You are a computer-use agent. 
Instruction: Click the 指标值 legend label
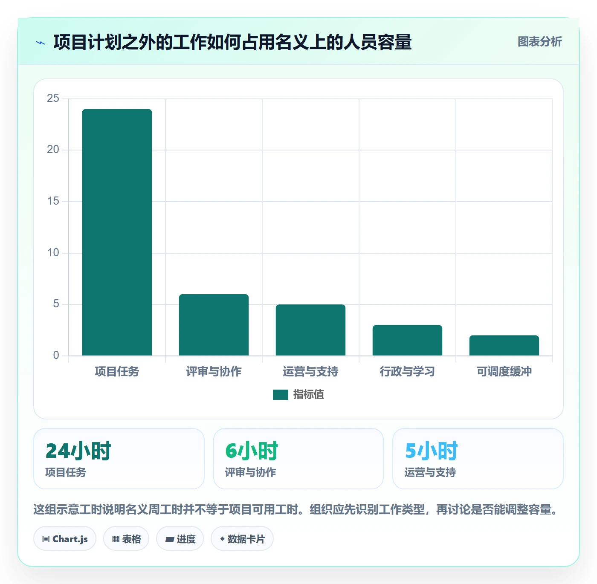click(x=309, y=395)
